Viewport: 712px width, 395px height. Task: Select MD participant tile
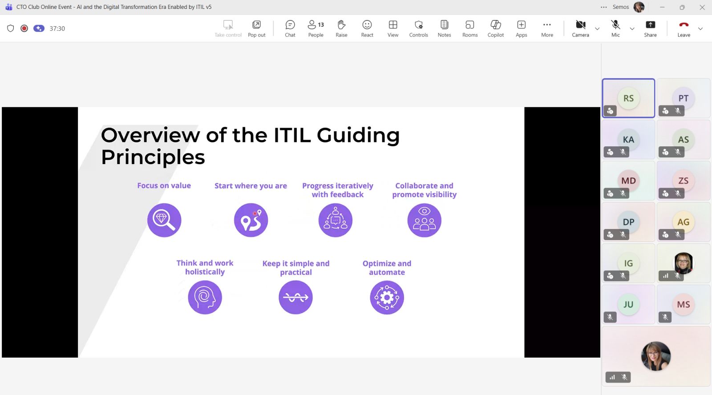(628, 181)
